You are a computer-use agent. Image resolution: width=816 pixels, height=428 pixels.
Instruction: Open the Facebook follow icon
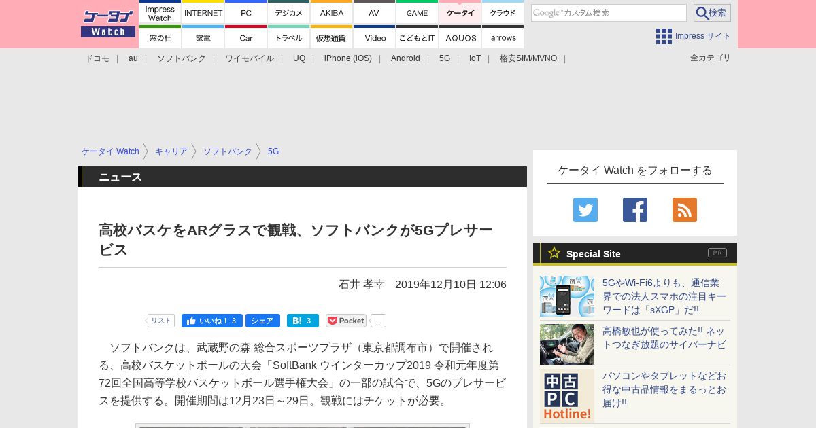[x=635, y=210]
